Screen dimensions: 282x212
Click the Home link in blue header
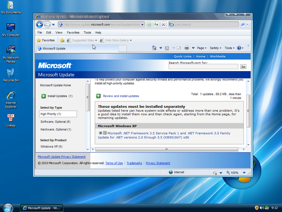pos(201,57)
